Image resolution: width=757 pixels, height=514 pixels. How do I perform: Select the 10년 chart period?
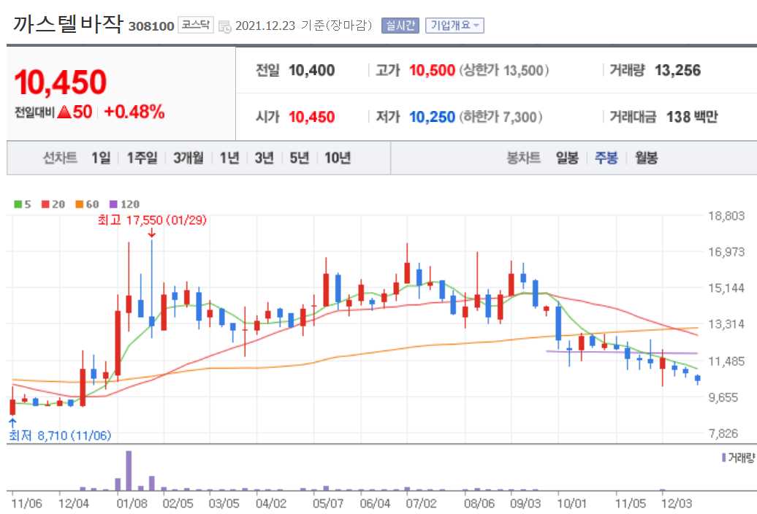click(x=336, y=157)
